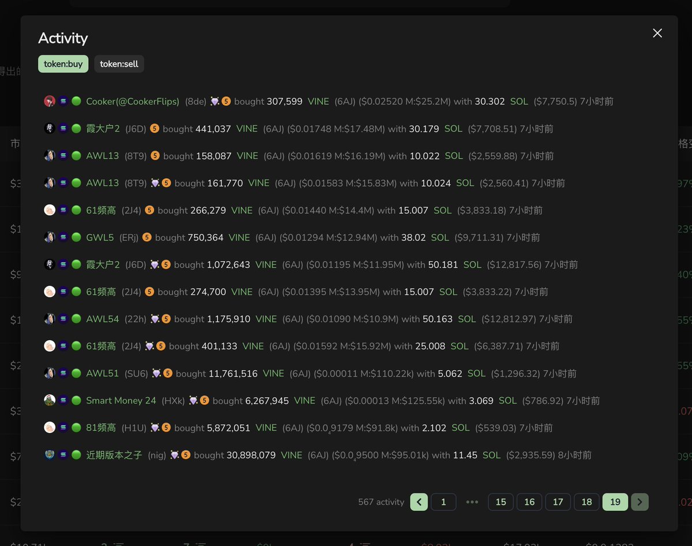Screen dimensions: 692x546
Task: Close the Activity modal
Action: coord(657,33)
